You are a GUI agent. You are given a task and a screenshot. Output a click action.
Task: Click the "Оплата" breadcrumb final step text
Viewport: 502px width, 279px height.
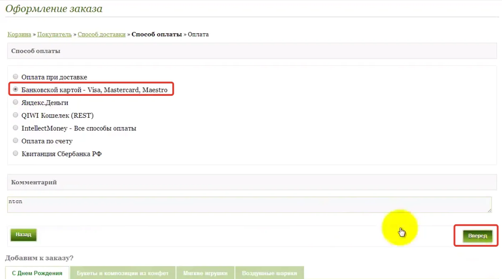[198, 34]
